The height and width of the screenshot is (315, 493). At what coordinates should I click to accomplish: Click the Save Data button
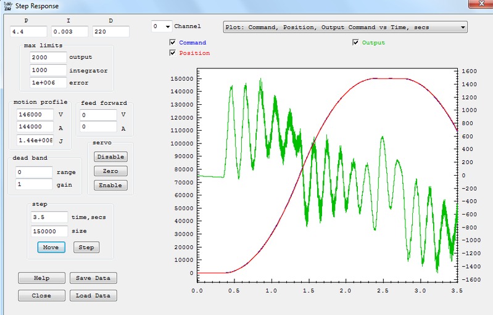pos(93,278)
